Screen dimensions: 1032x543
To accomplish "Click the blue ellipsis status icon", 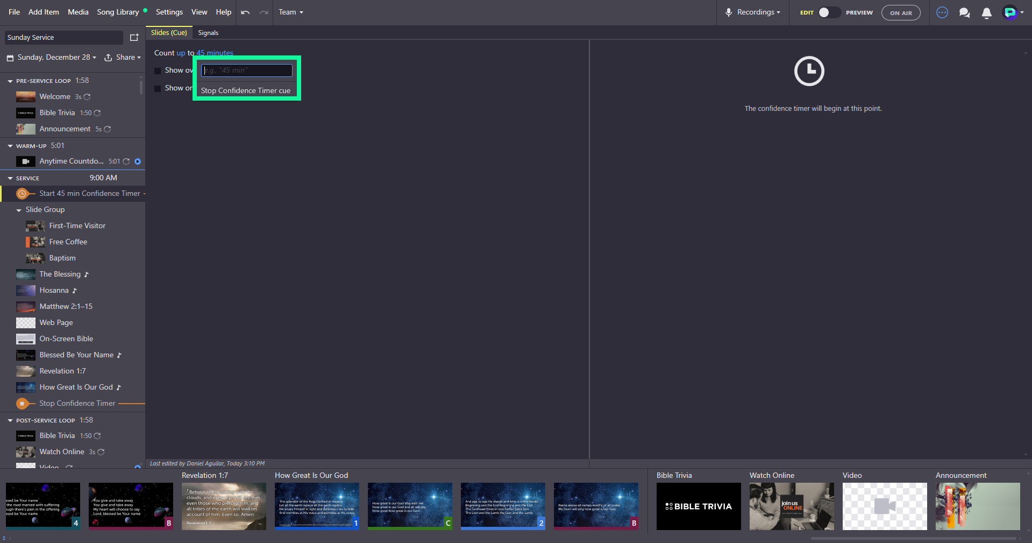I will click(942, 12).
